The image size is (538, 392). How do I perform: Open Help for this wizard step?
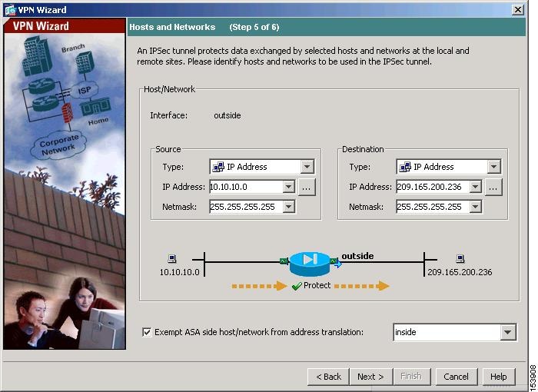(x=499, y=377)
